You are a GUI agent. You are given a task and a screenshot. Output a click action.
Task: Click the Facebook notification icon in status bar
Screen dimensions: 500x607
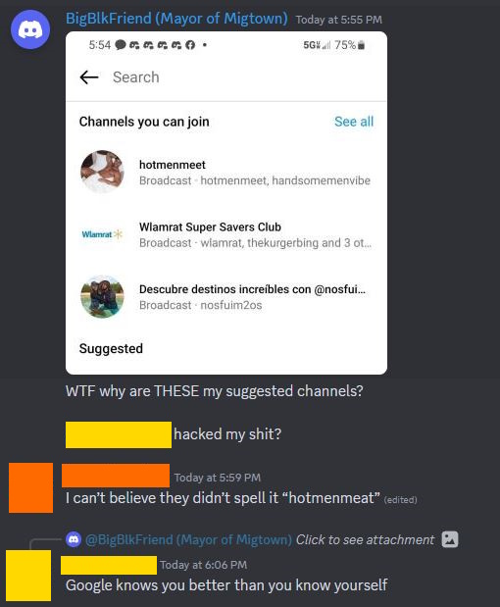click(x=190, y=45)
